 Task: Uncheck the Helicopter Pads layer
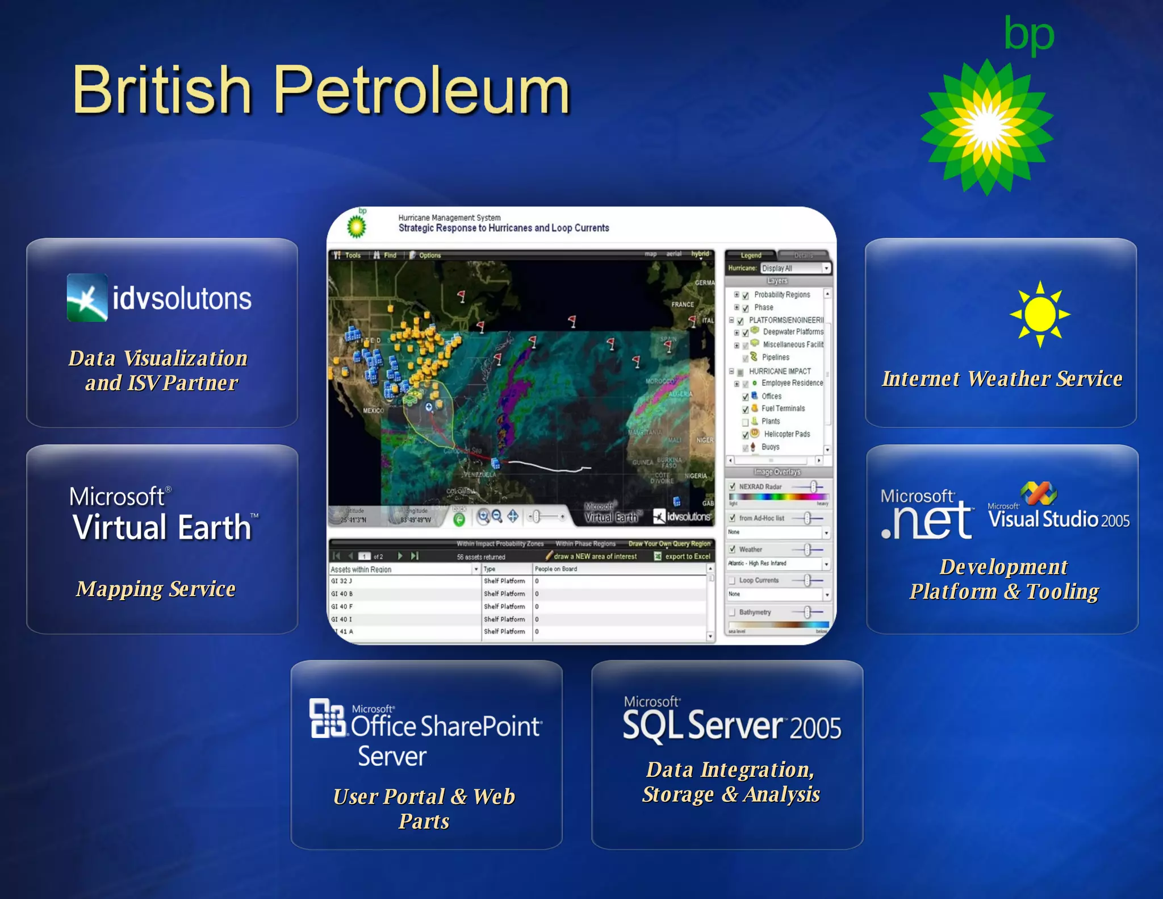(746, 435)
